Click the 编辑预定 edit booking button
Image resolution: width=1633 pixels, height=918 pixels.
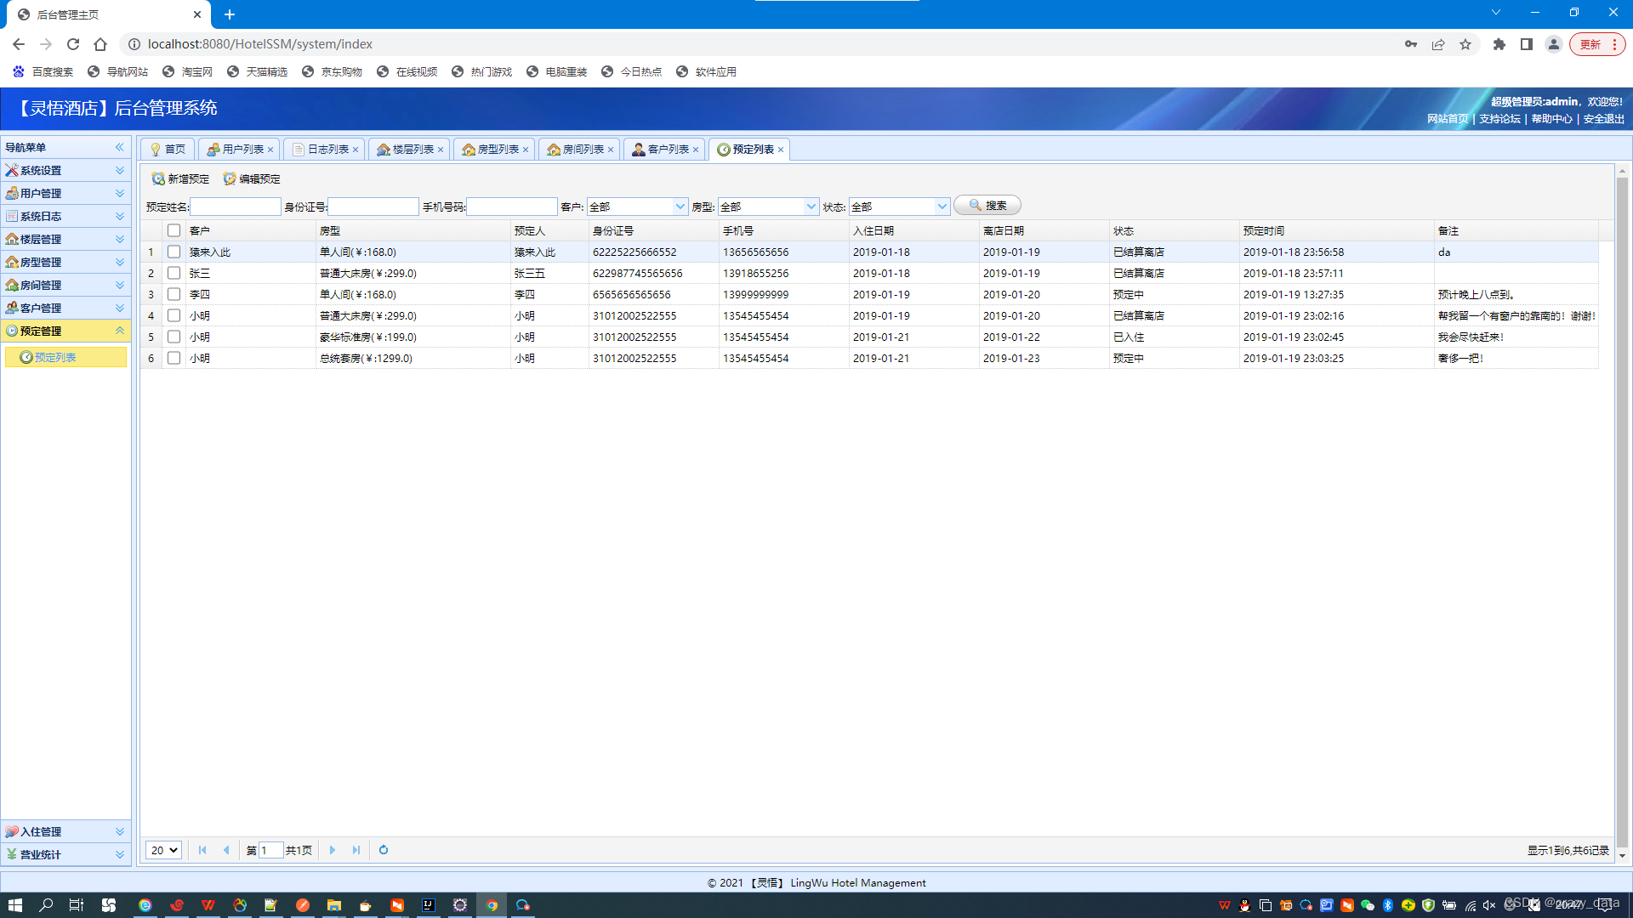pyautogui.click(x=252, y=178)
